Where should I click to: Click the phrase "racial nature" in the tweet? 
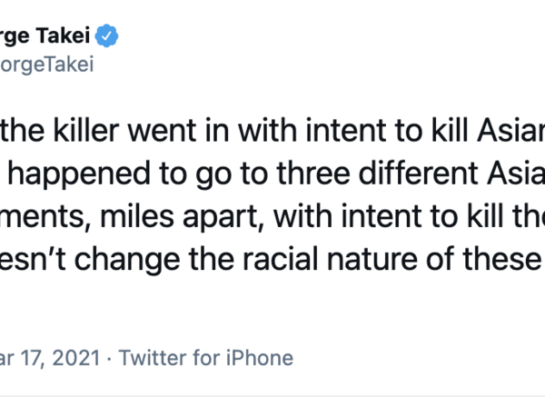[x=373, y=264]
